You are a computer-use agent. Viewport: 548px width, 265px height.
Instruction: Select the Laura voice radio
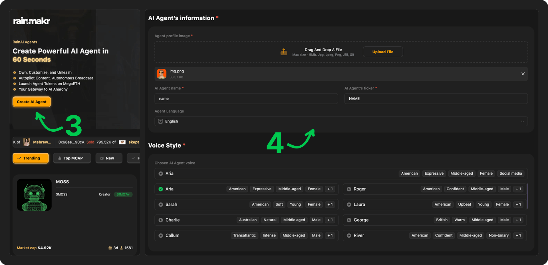349,205
